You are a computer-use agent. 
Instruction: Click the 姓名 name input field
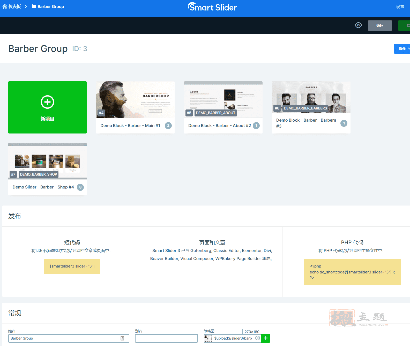[x=69, y=338]
